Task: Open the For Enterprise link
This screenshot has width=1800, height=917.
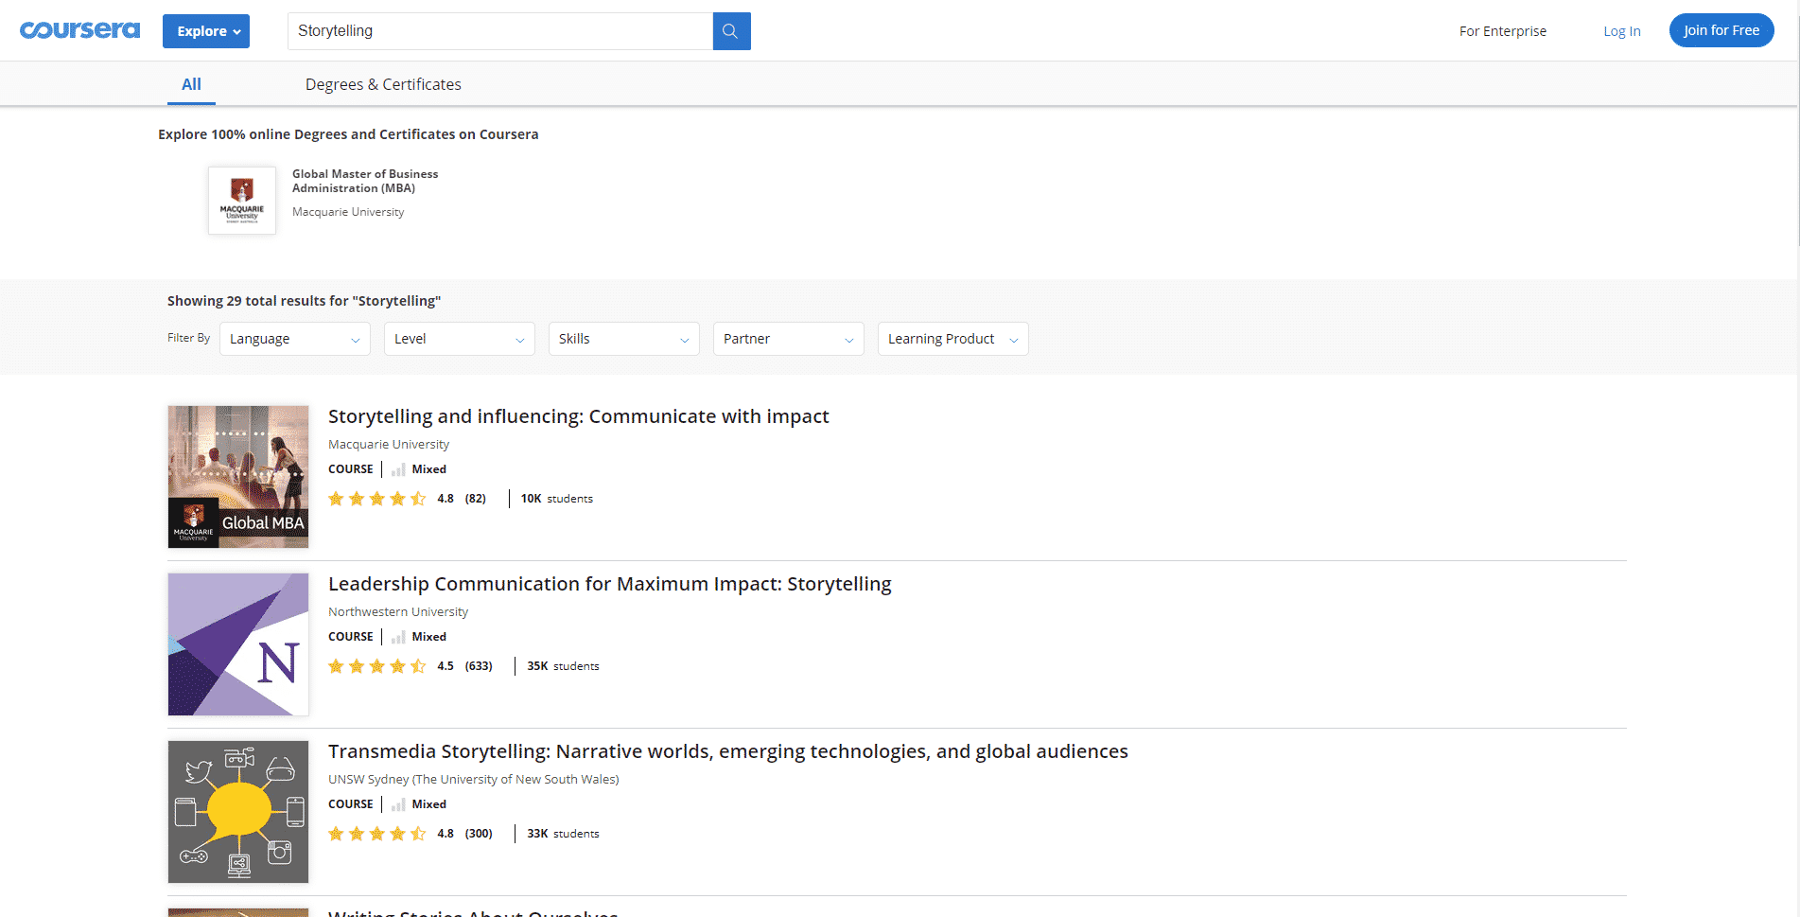Action: (x=1503, y=31)
